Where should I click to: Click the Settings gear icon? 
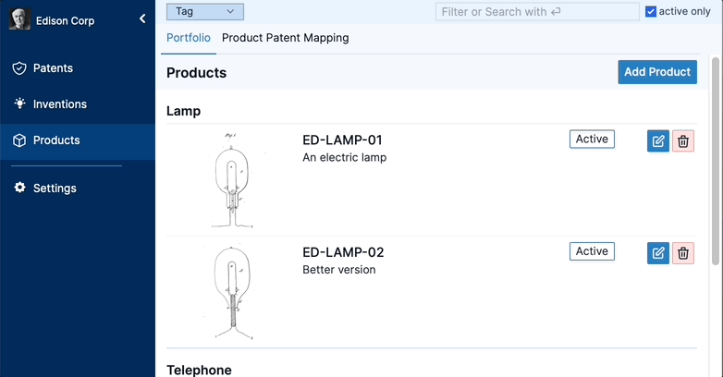(19, 188)
